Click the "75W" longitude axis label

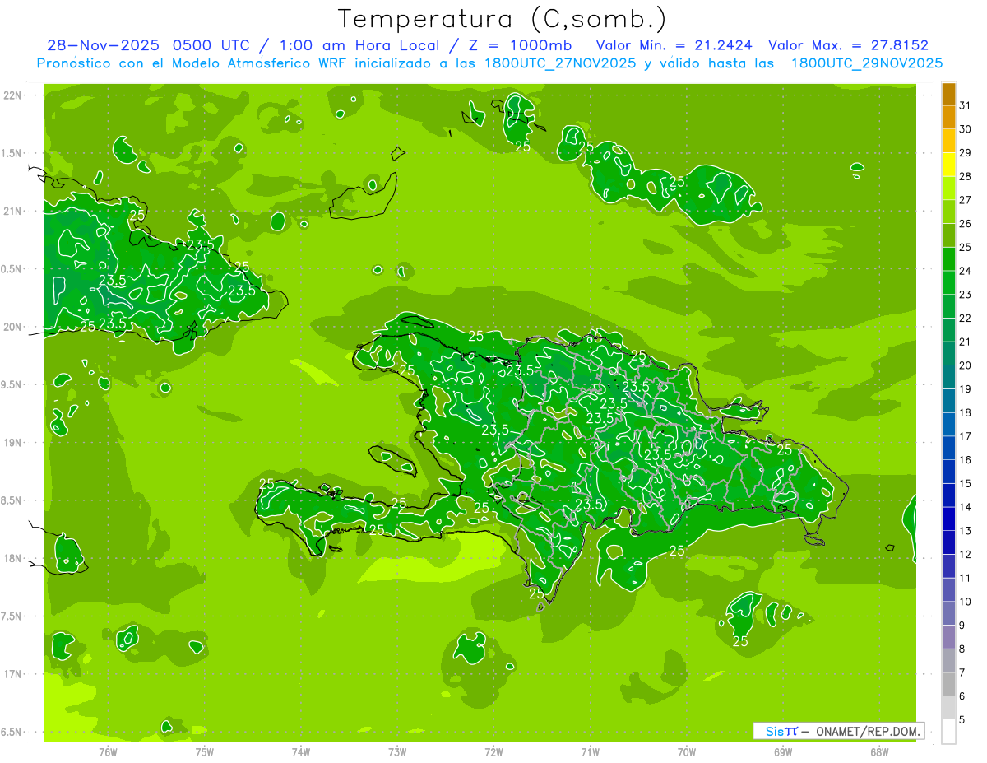205,752
